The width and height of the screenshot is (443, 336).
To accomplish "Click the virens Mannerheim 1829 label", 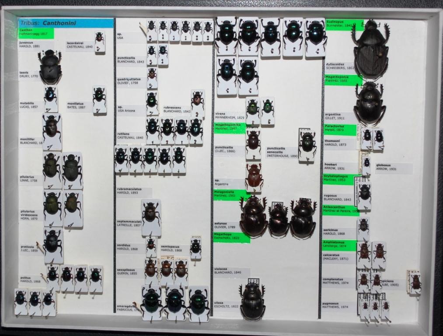I will (x=229, y=116).
